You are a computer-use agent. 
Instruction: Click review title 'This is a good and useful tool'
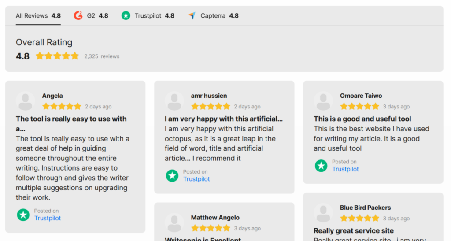point(362,119)
